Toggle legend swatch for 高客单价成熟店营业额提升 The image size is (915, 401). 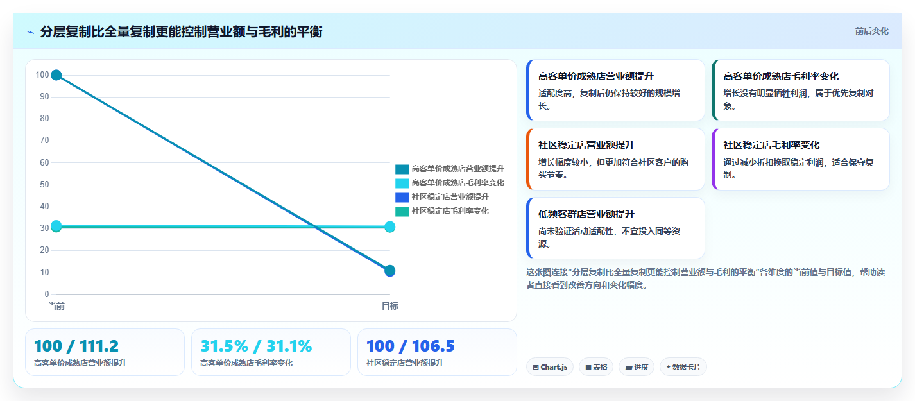click(402, 169)
